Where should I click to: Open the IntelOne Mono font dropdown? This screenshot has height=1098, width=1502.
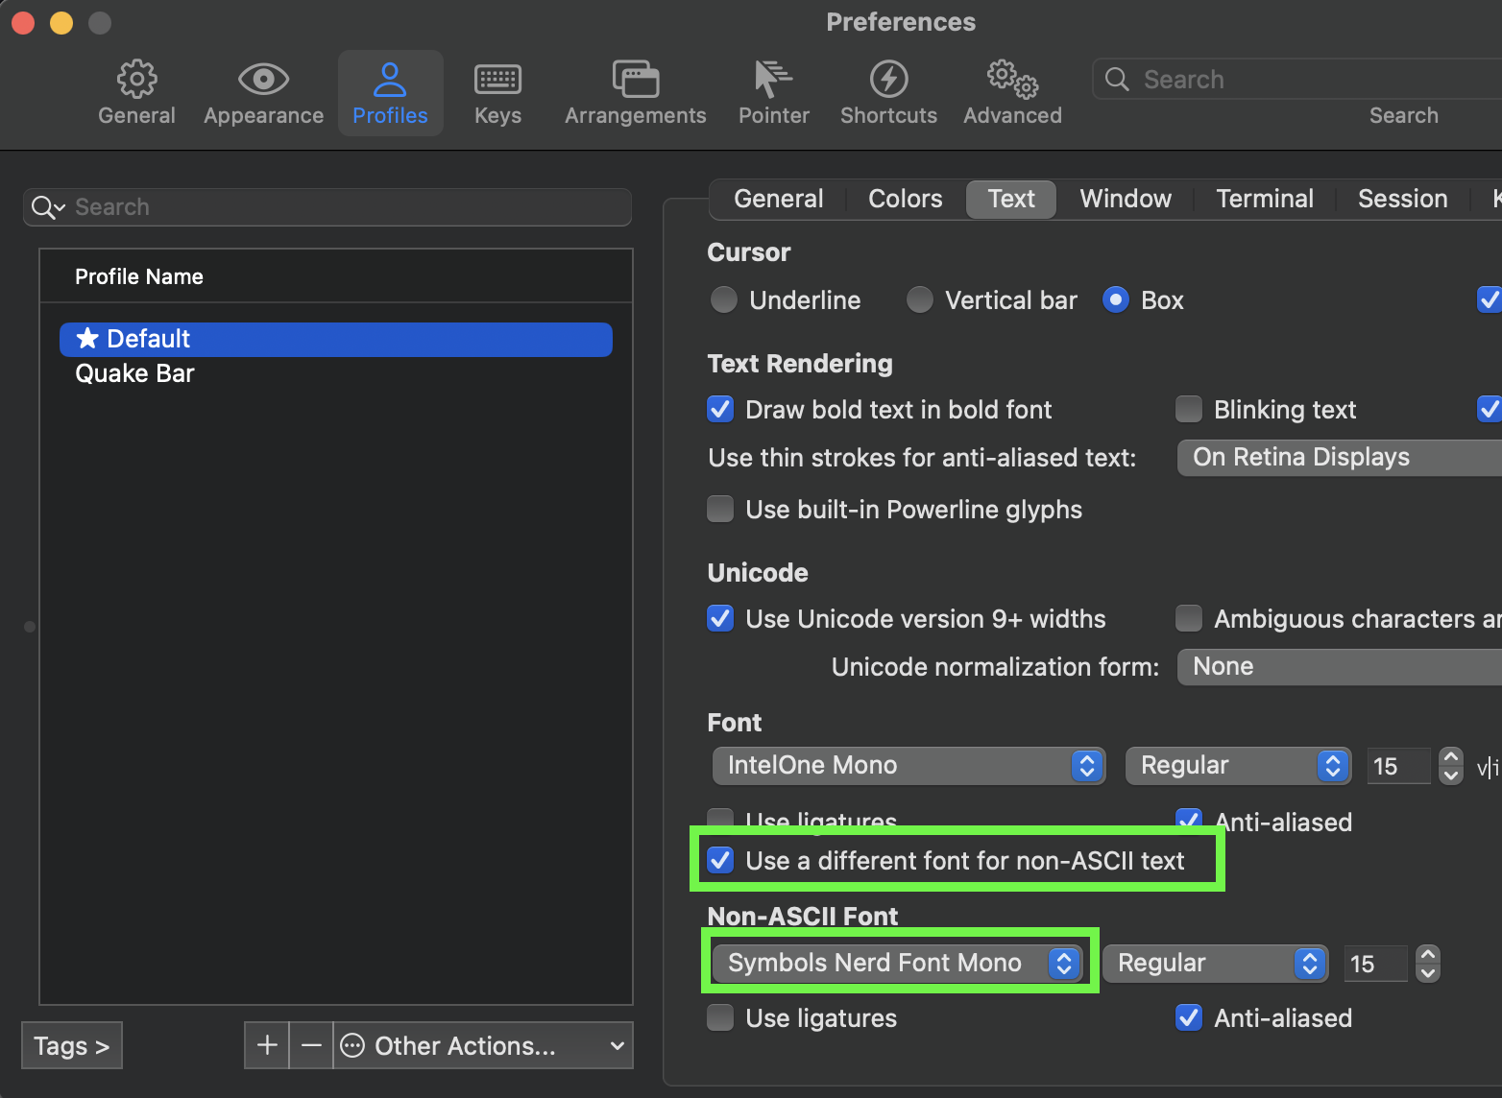pyautogui.click(x=908, y=765)
